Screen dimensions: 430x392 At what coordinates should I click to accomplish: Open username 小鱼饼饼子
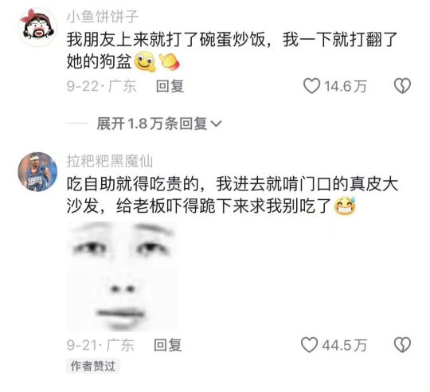point(103,17)
